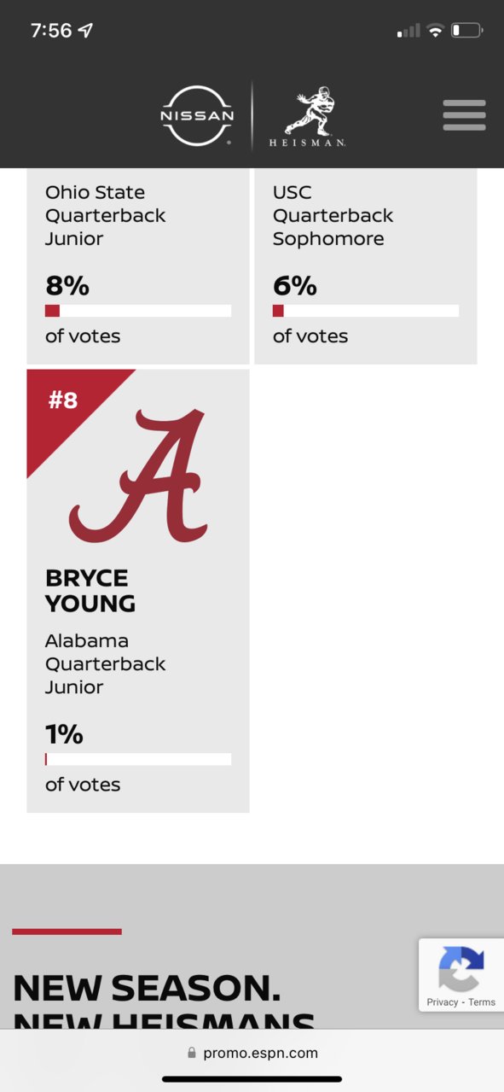504x1092 pixels.
Task: Tap the location arrow in status bar
Action: 85,31
